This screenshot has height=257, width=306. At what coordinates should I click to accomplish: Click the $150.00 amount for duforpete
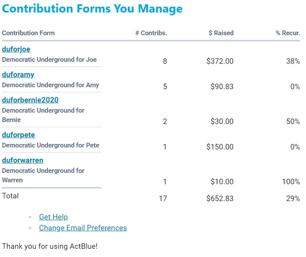click(220, 147)
